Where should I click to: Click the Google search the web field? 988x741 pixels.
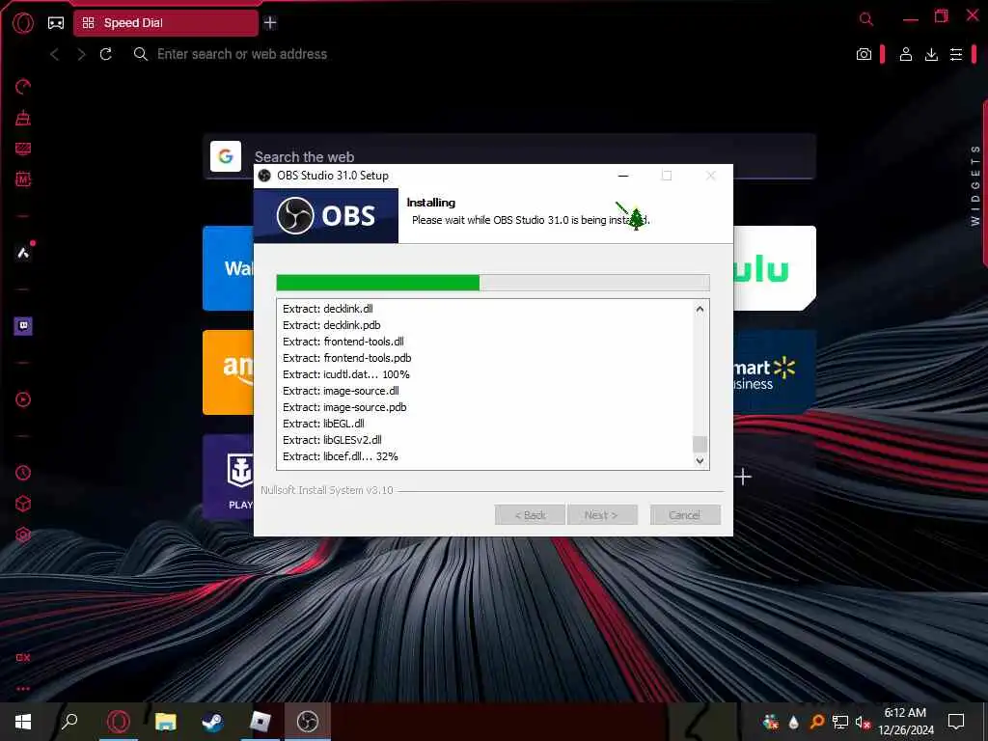click(x=509, y=156)
